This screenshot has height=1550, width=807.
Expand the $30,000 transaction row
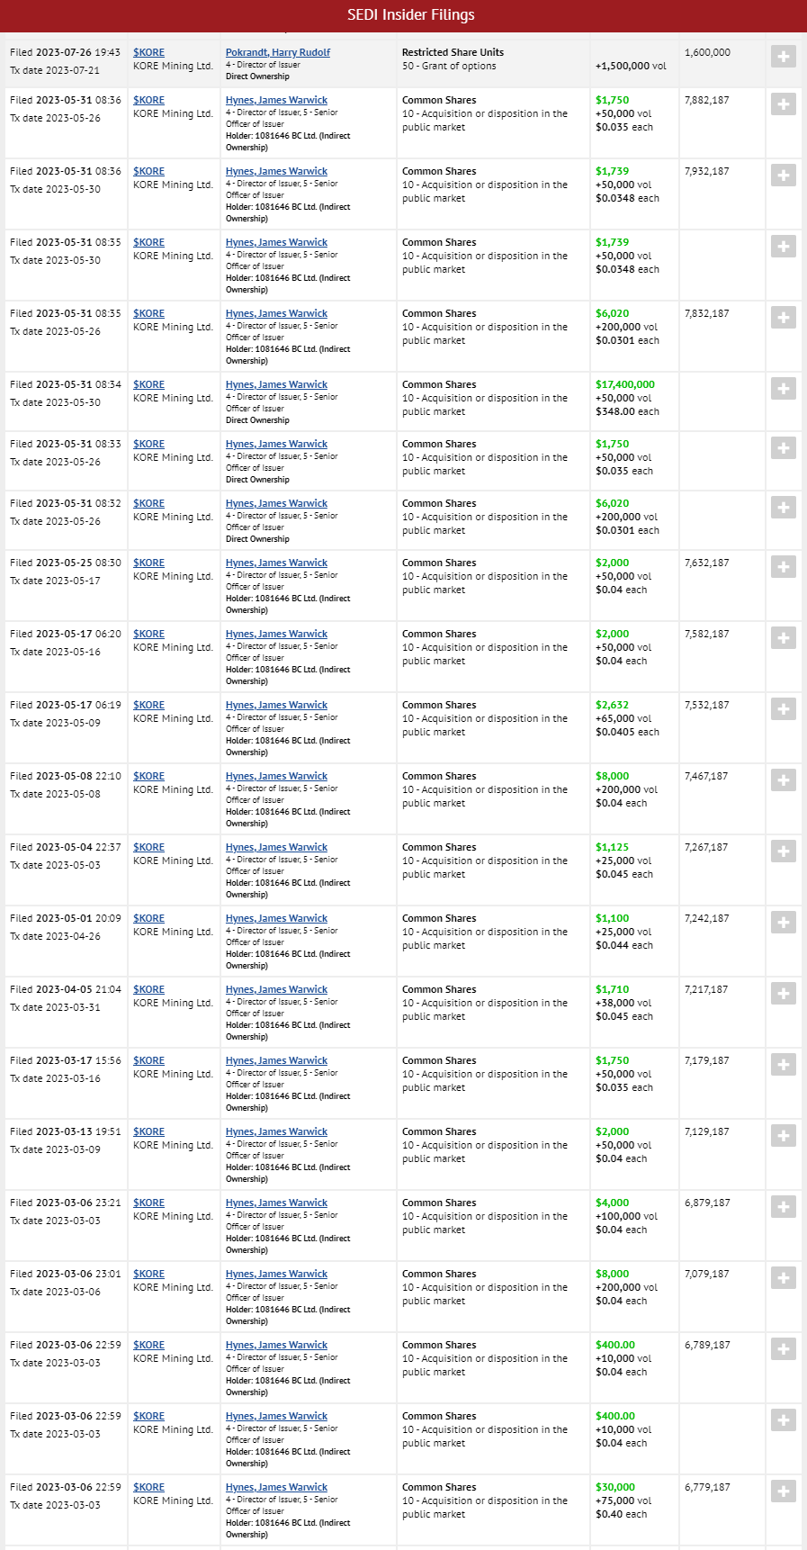click(783, 1491)
